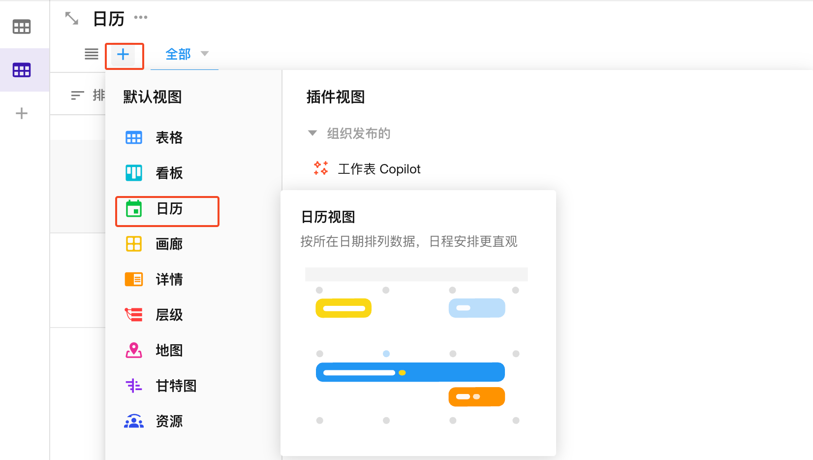Add new worksheet via sidebar plus
Screen dimensions: 813x460
point(22,114)
